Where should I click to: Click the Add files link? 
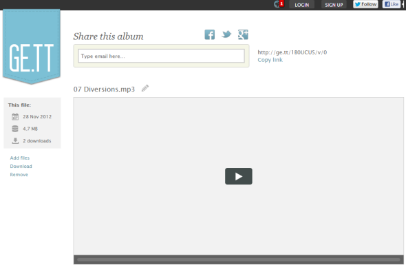coord(20,158)
